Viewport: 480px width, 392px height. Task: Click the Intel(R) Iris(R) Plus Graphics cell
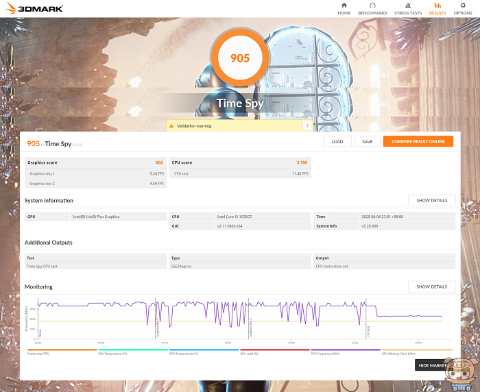point(118,217)
